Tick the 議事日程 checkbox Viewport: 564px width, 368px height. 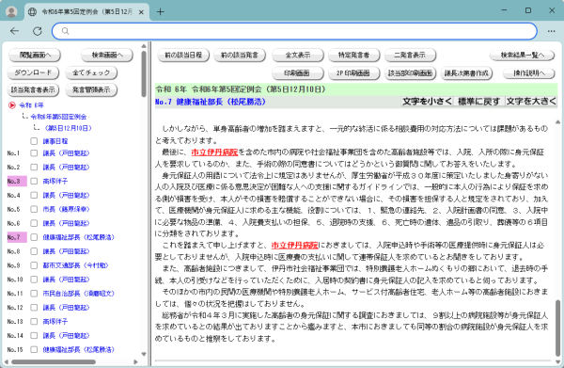[x=34, y=141]
